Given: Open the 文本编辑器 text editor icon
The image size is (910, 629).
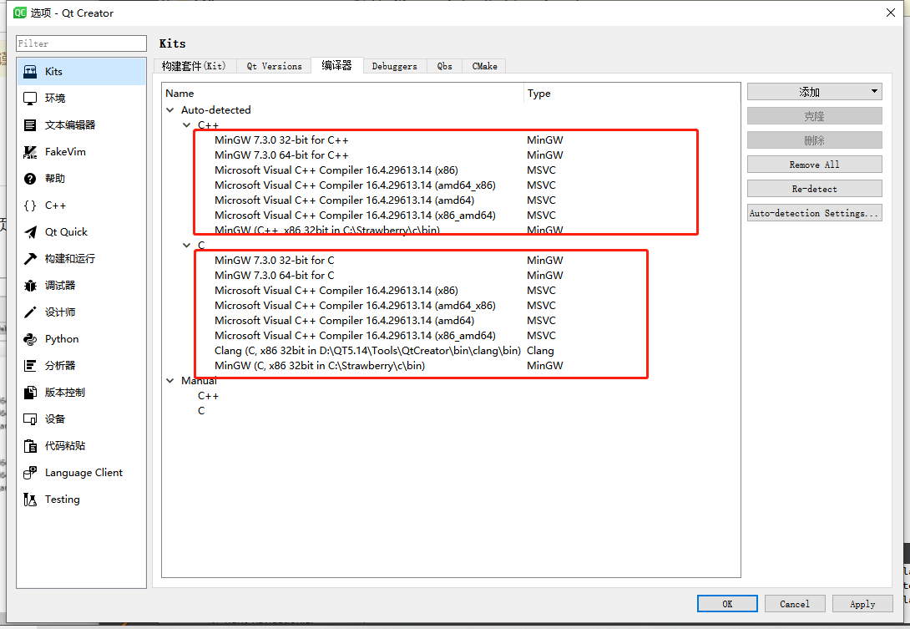Looking at the screenshot, I should (30, 124).
